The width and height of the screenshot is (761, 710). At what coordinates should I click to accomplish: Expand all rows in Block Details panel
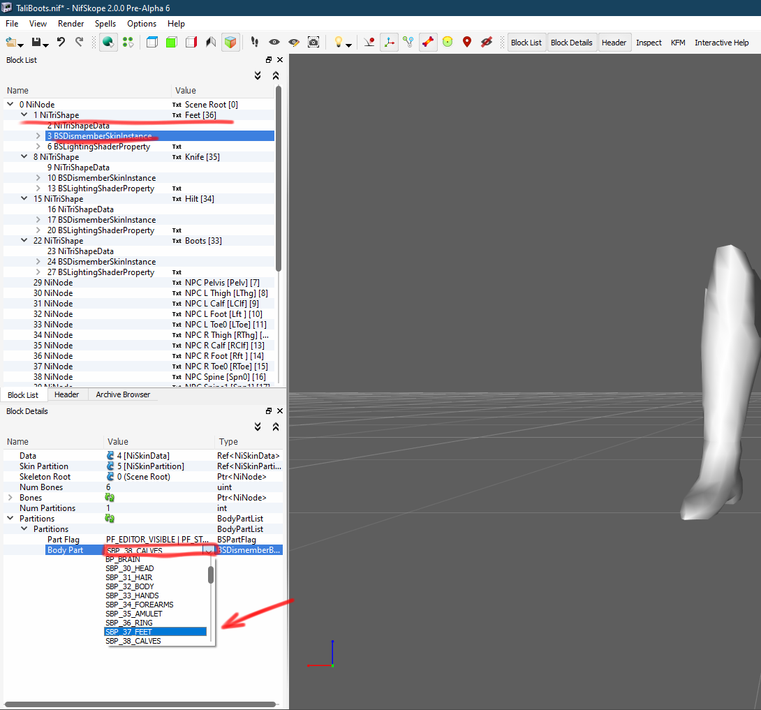pos(258,427)
